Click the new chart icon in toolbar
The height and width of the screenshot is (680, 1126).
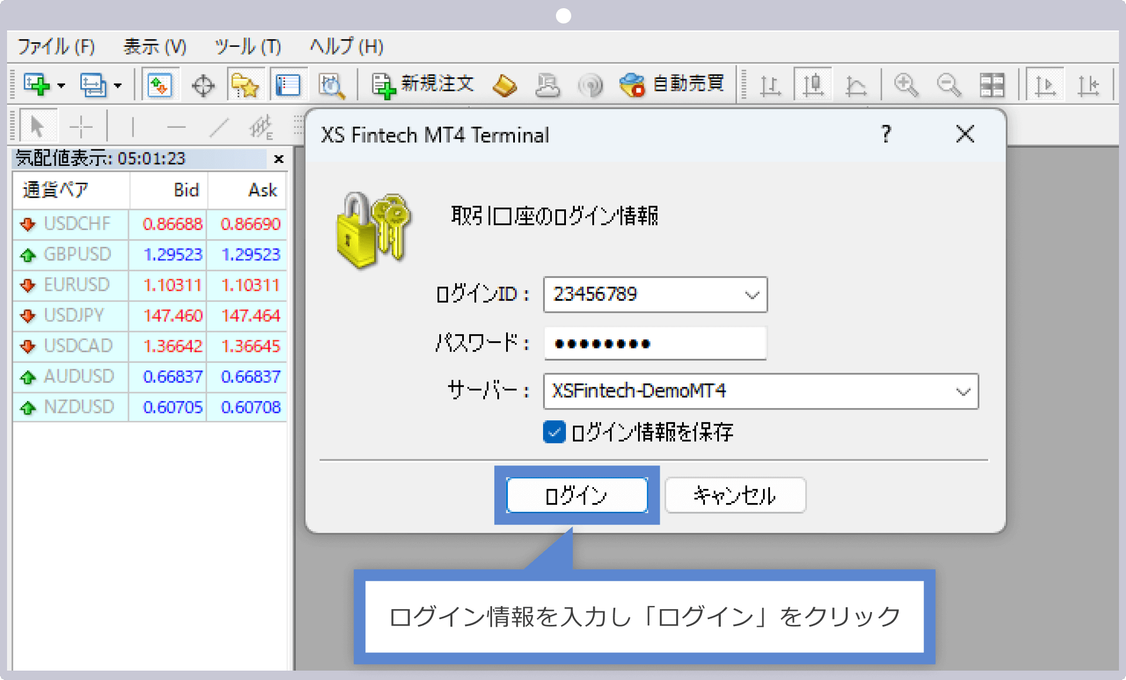coord(36,85)
